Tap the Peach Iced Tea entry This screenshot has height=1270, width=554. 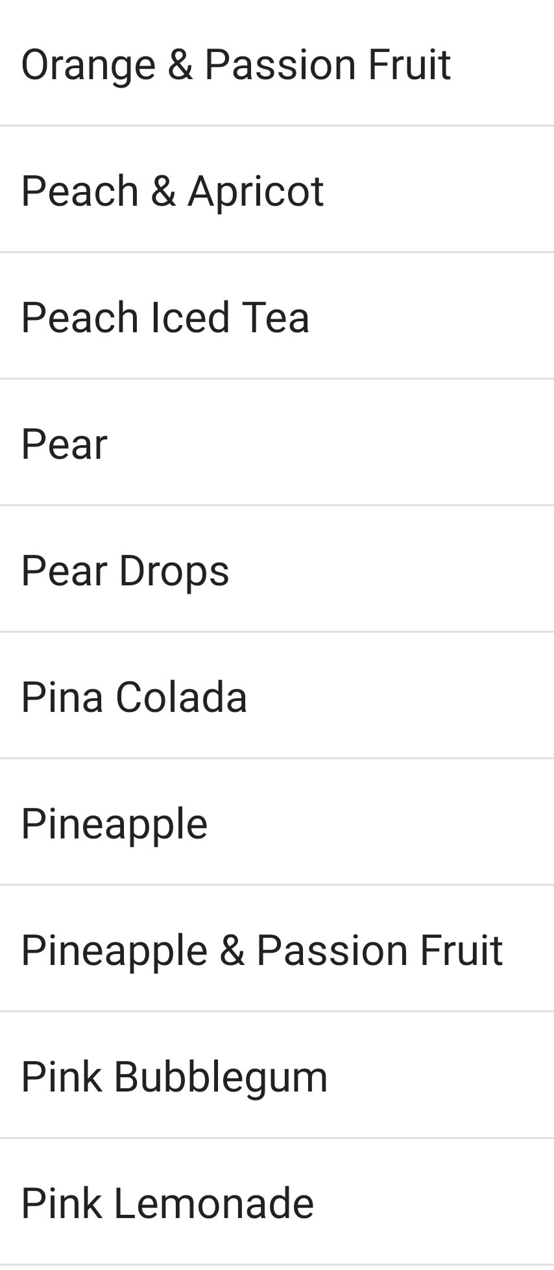tap(165, 317)
